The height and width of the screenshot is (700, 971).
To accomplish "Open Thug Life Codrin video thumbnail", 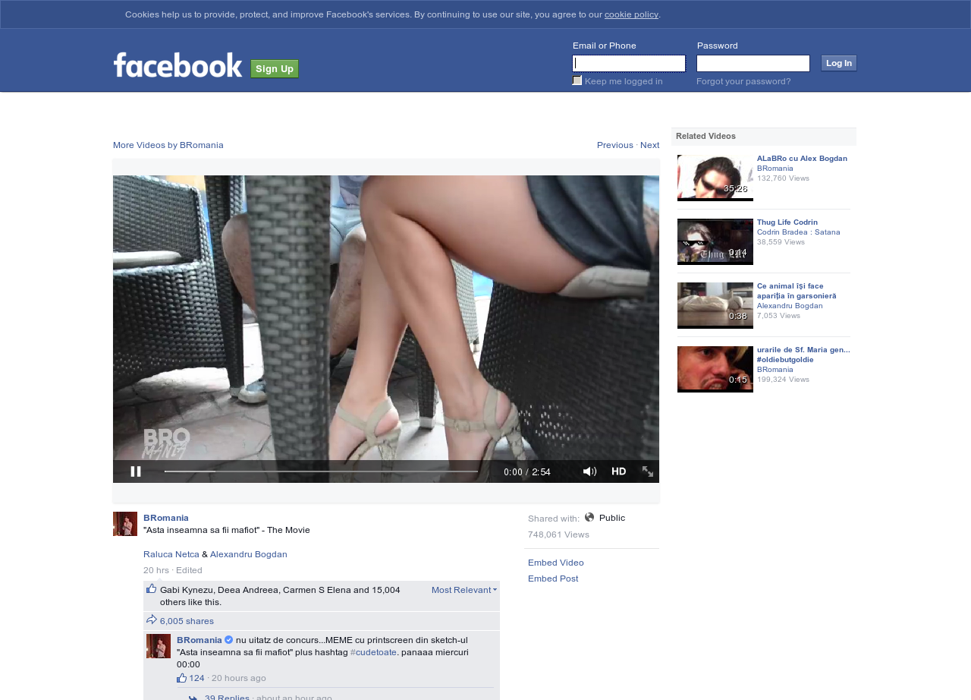I will pos(715,241).
